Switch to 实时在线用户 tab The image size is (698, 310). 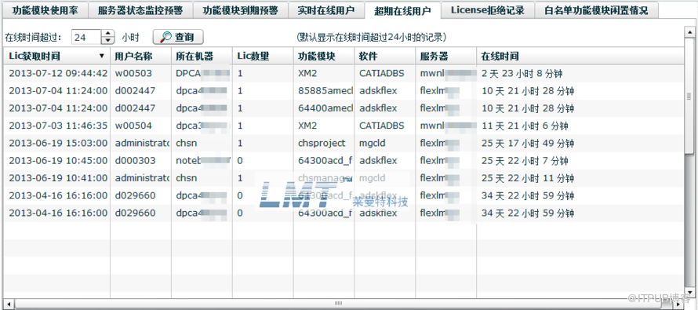click(325, 9)
